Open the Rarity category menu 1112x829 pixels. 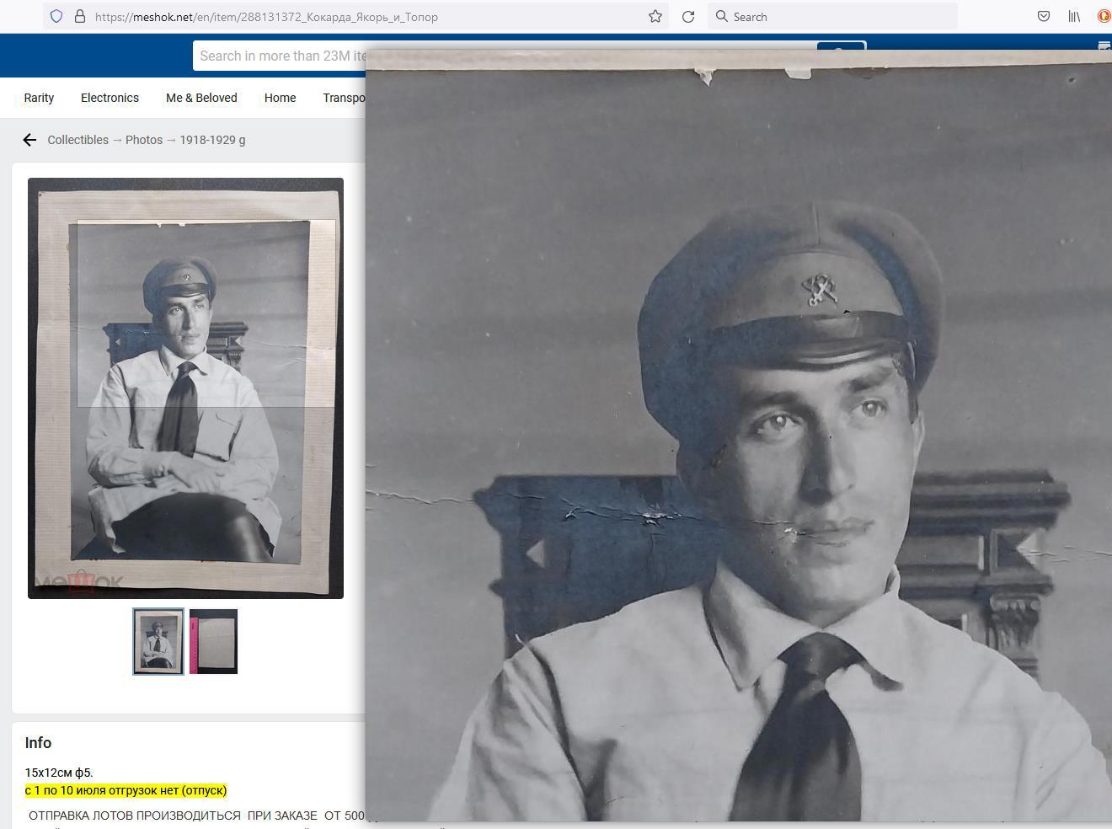click(39, 98)
